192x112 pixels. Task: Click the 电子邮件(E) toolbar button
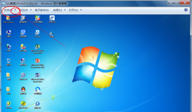pos(42,10)
